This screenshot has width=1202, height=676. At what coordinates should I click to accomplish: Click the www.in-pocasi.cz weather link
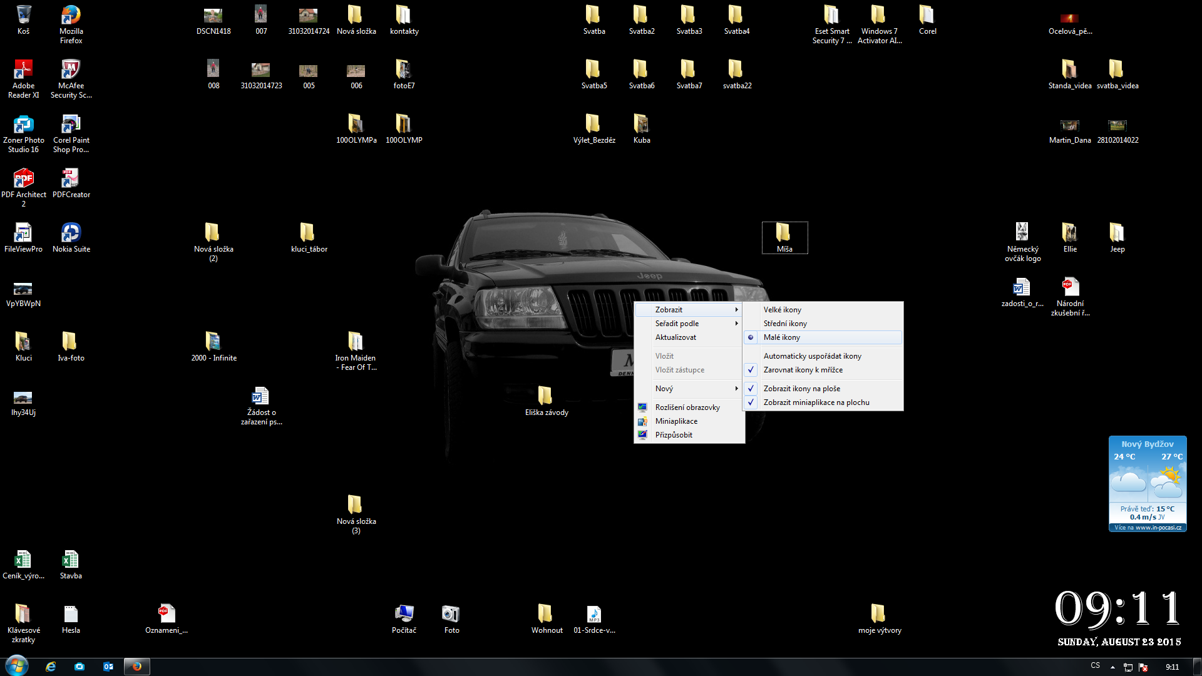pyautogui.click(x=1158, y=528)
